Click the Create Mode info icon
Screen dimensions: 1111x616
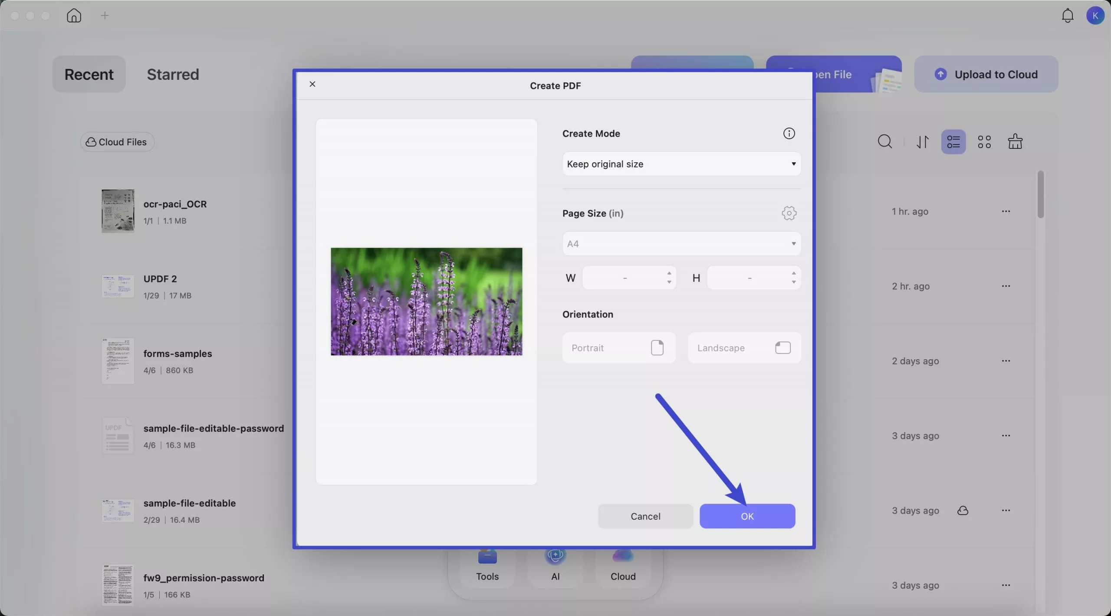point(789,133)
